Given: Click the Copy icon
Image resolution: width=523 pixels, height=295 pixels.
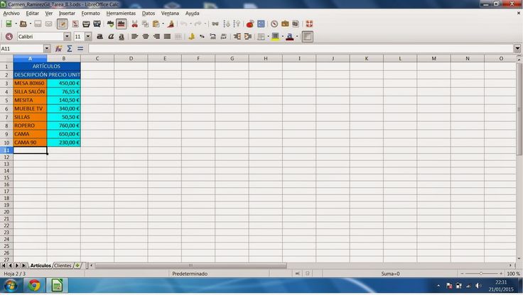Looking at the screenshot, I should tap(145, 23).
